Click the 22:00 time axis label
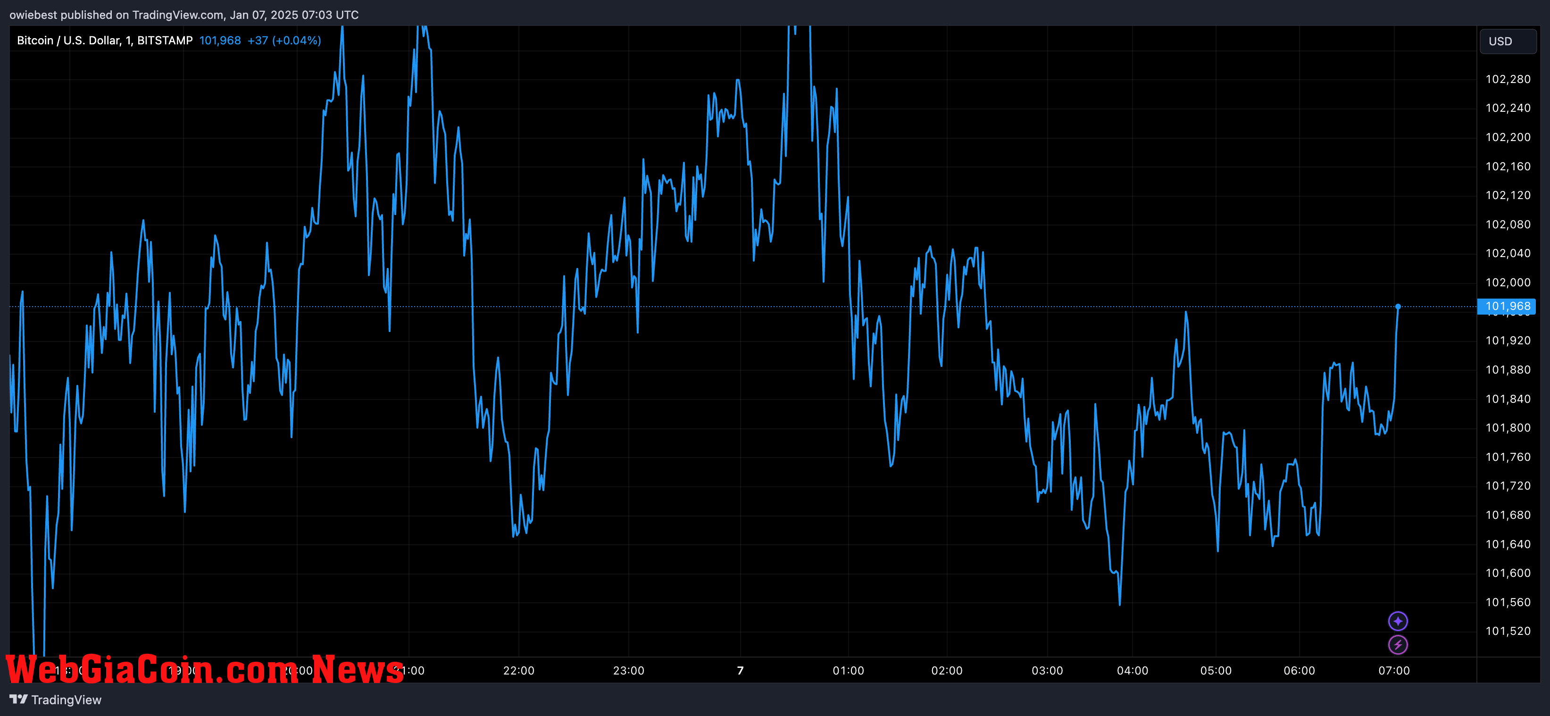Screen dimensions: 1550x716 519,670
